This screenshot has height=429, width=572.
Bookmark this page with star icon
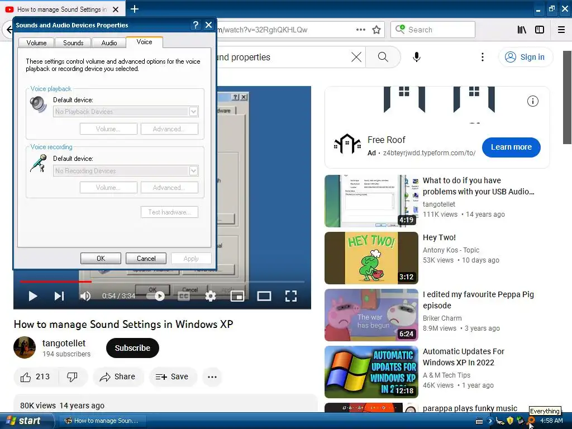click(x=376, y=30)
